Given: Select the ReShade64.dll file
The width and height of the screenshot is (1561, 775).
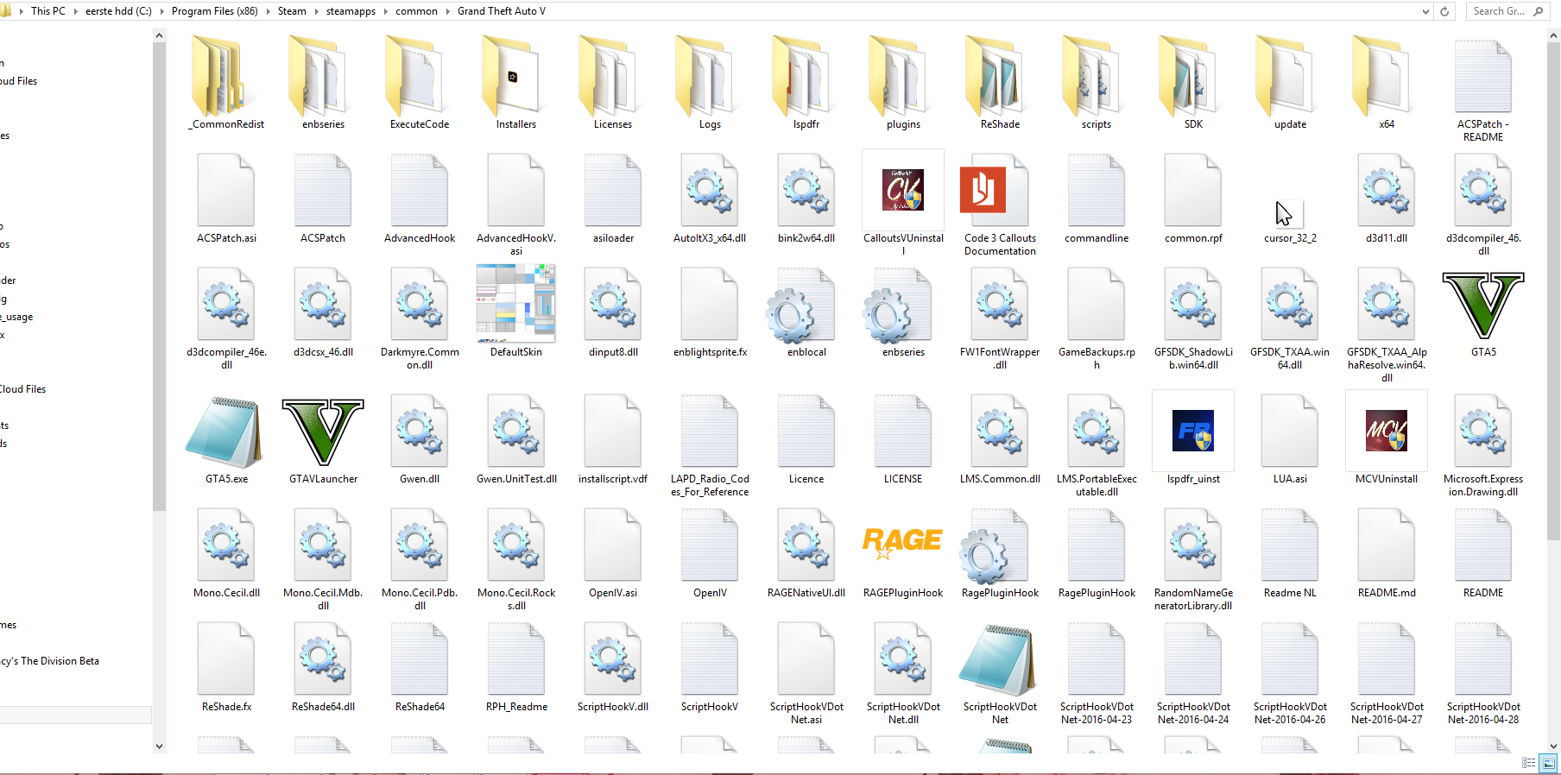Looking at the screenshot, I should tap(323, 658).
